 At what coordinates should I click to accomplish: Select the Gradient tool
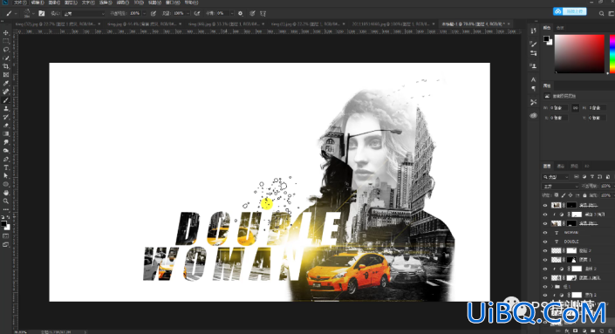(x=6, y=133)
